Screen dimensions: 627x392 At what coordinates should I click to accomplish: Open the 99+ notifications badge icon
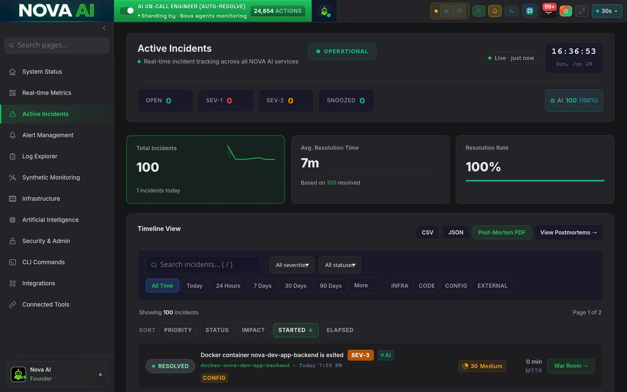coord(549,10)
